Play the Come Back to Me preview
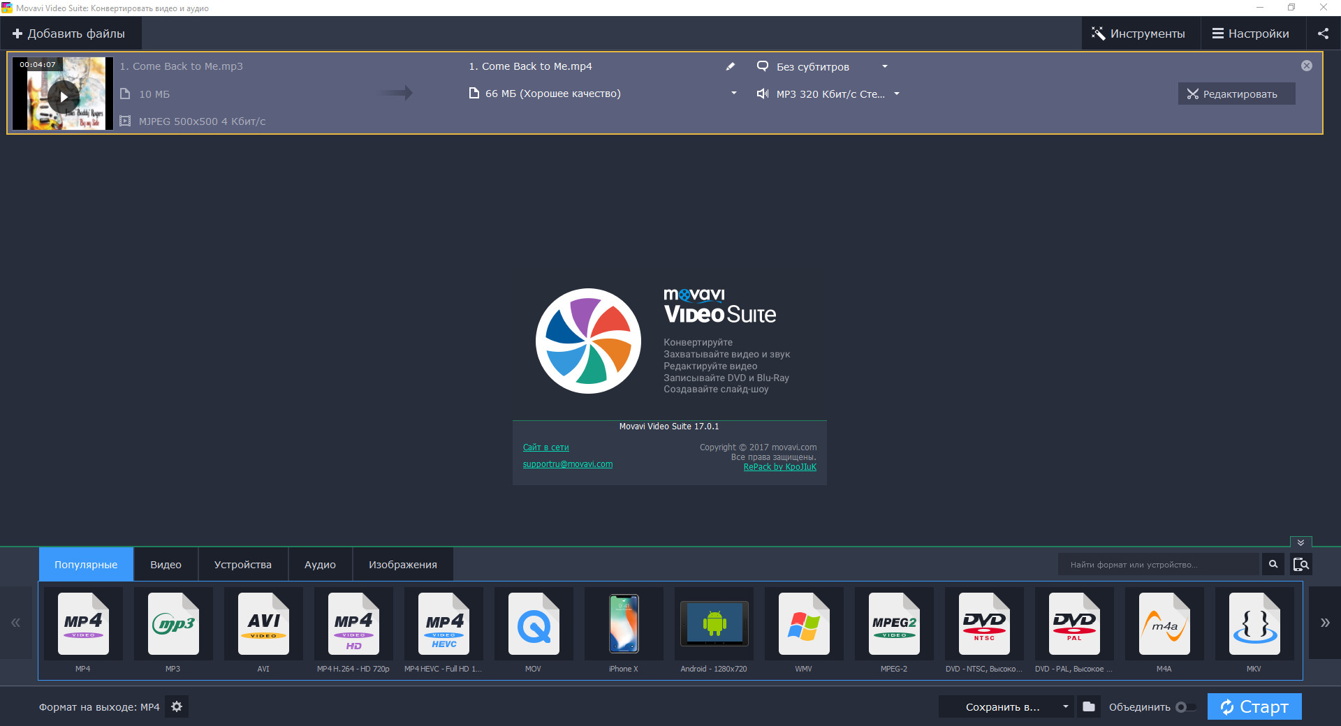Viewport: 1341px width, 726px height. (x=64, y=96)
